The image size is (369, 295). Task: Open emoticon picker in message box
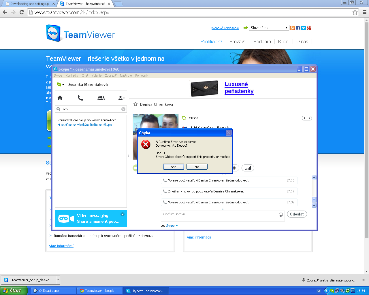281,214
